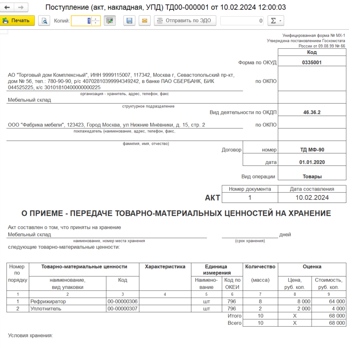Select price 8 000 cell
The height and width of the screenshot is (347, 349).
295,301
